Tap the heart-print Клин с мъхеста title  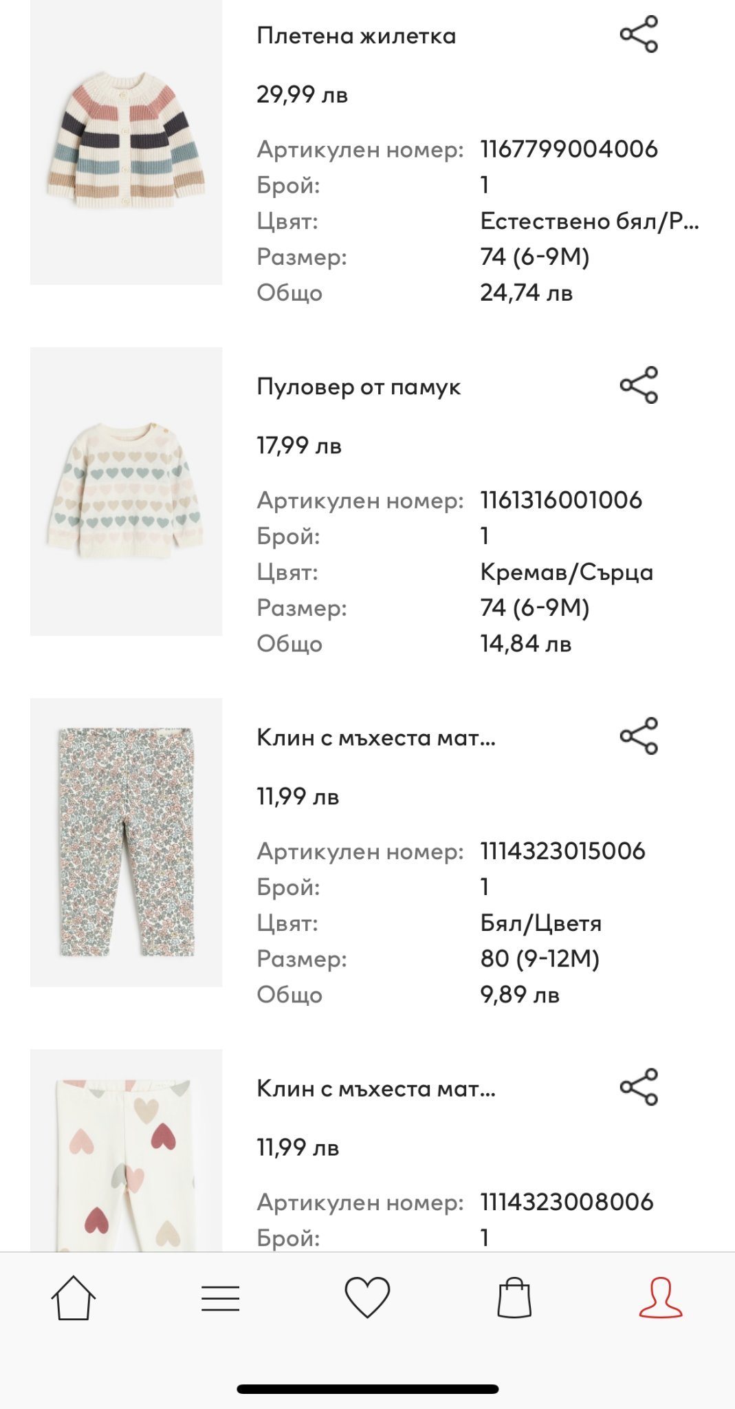click(375, 1088)
